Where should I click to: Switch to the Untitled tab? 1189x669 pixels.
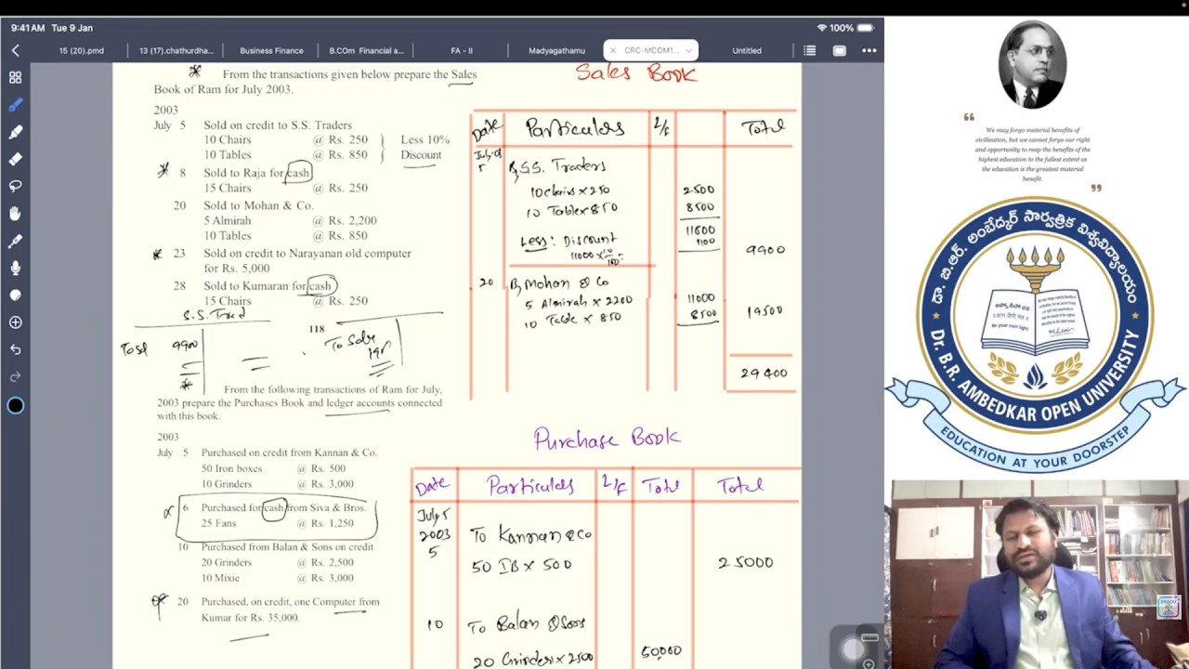click(x=747, y=50)
